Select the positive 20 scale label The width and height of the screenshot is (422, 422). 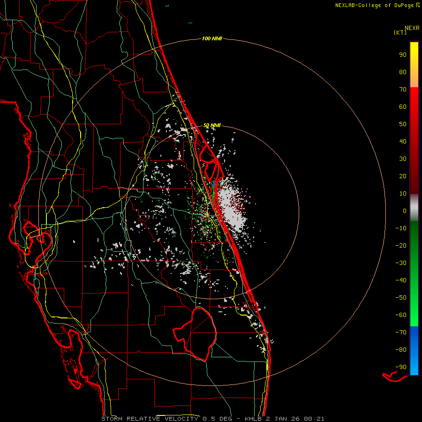pos(403,176)
